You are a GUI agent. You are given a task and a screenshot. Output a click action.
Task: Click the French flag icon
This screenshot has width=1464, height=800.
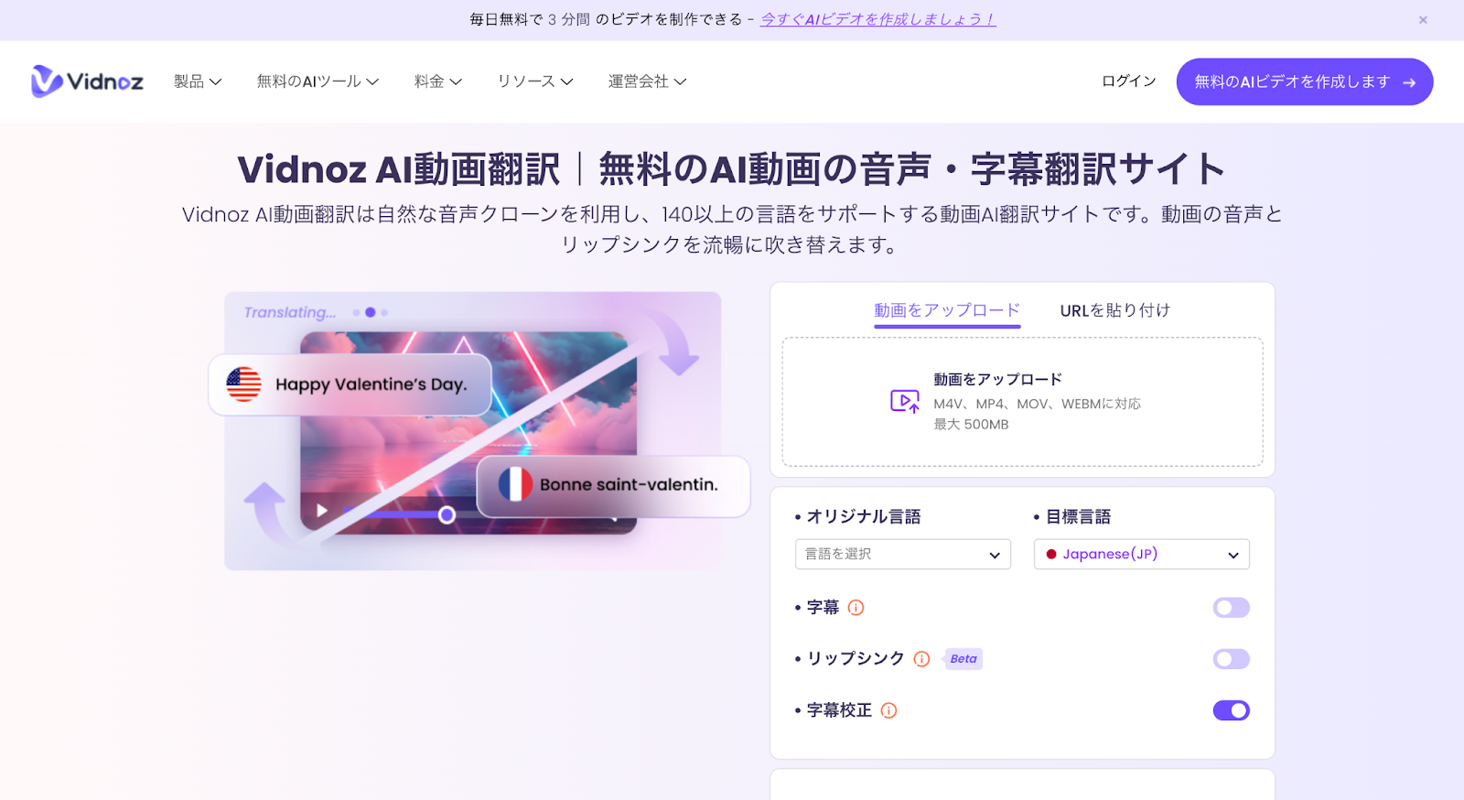pos(515,484)
